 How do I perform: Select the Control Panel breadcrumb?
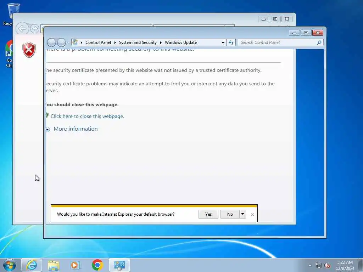click(x=98, y=42)
